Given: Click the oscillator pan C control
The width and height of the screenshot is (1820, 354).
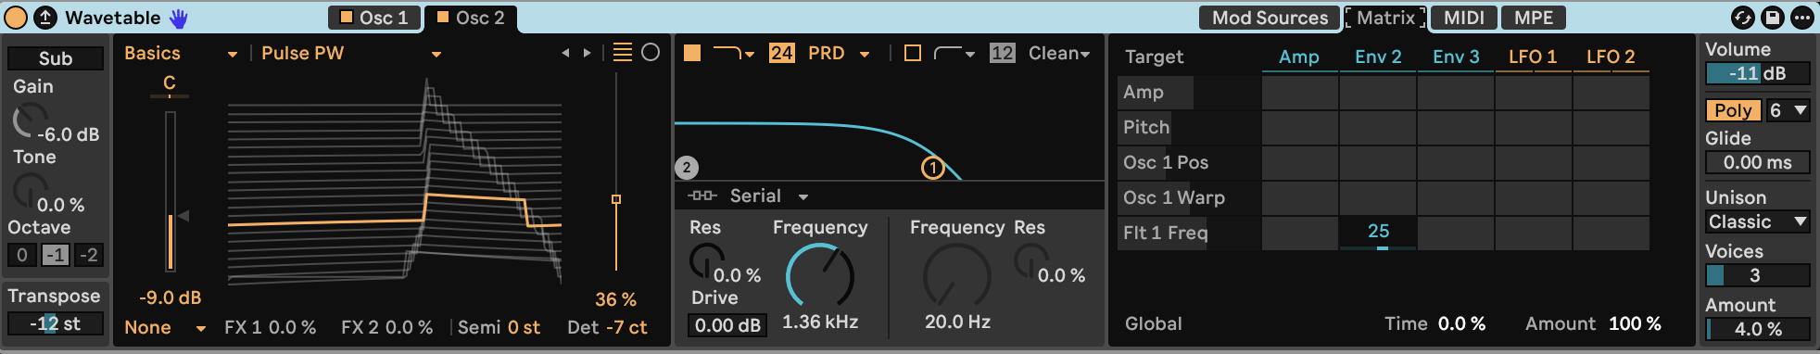Looking at the screenshot, I should pyautogui.click(x=170, y=84).
